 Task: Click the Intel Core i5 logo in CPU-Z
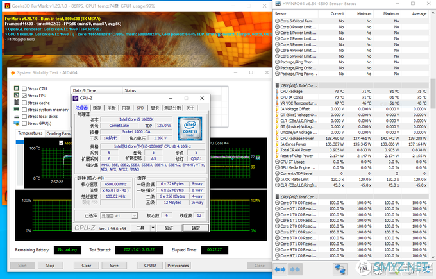tap(190, 128)
